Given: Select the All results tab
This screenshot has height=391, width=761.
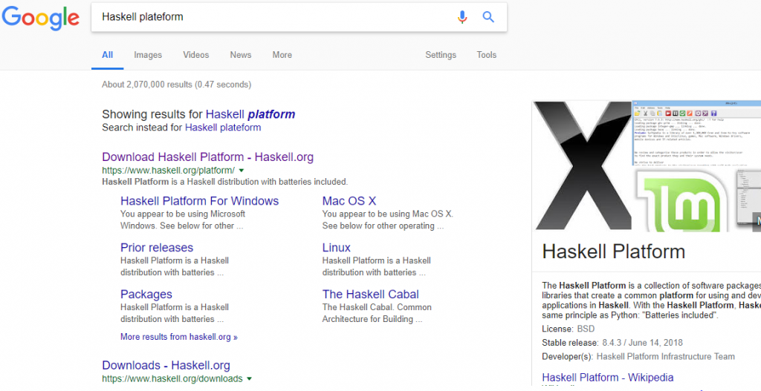Looking at the screenshot, I should pos(107,55).
